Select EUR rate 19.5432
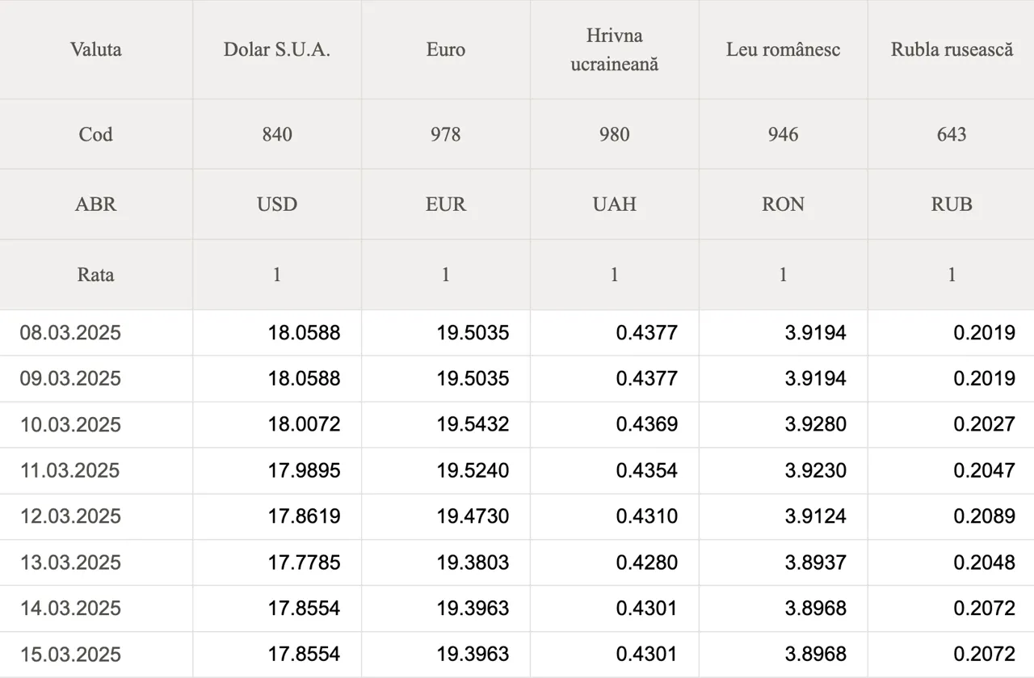The width and height of the screenshot is (1034, 678). [473, 425]
